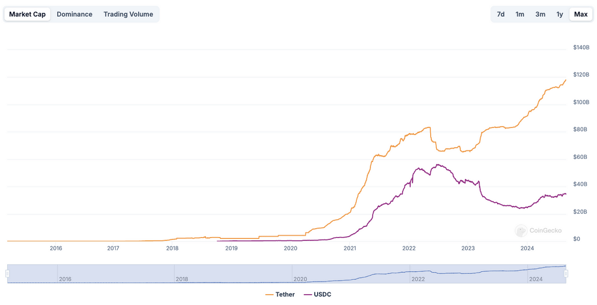Click the CoinGecko watermark text
Screen dimensions: 597x305
pyautogui.click(x=545, y=231)
